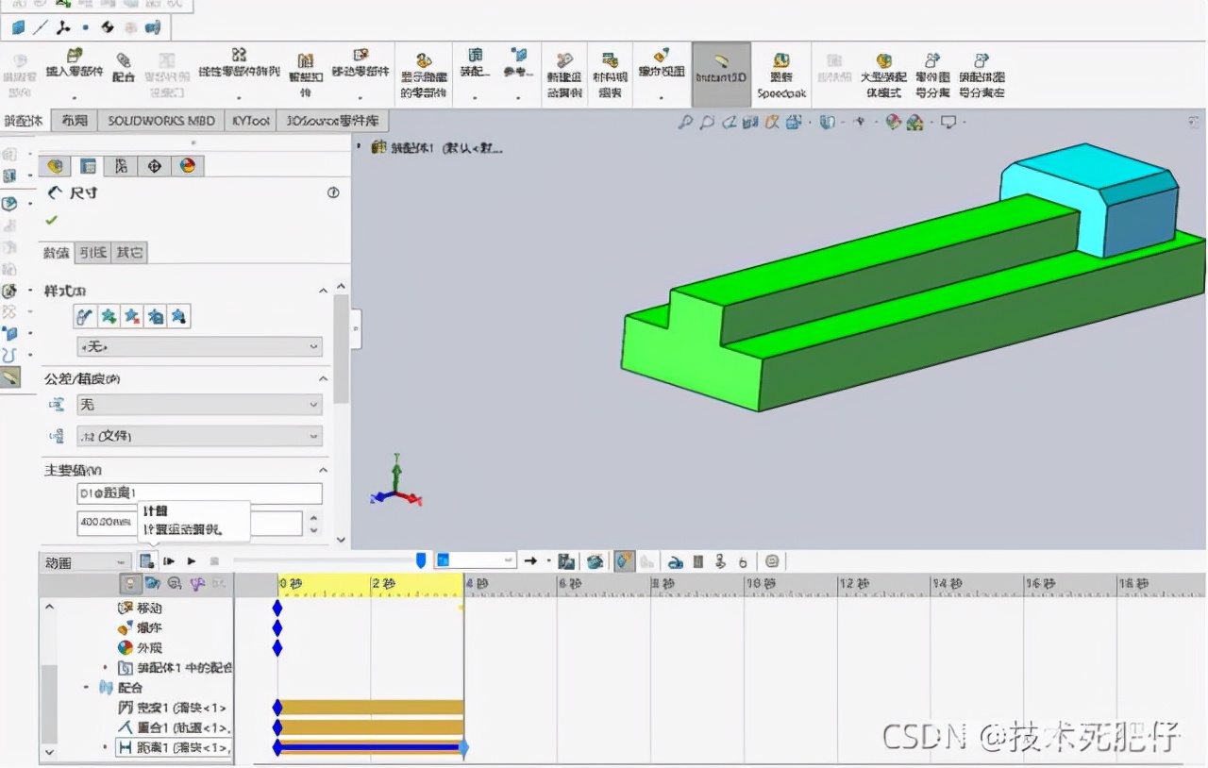
Task: Switch to the 引线 (Leaders) tab
Action: 92,253
